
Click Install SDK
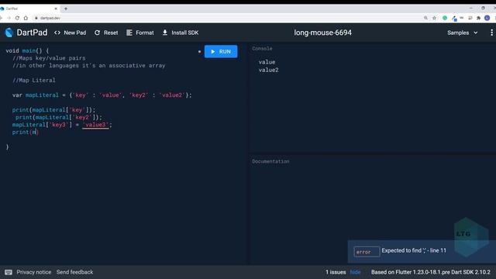181,33
